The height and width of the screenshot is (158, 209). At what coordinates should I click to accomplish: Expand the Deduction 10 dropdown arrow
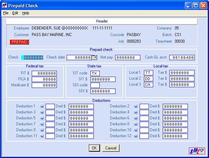(136, 130)
